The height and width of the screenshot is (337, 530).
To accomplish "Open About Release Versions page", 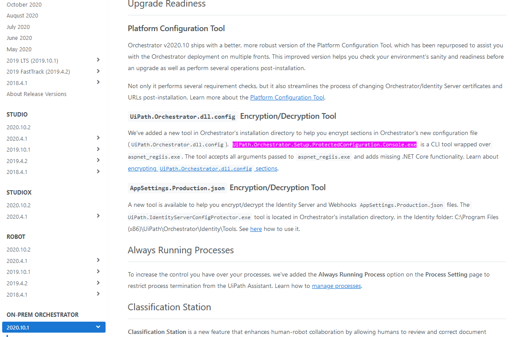I will tap(36, 94).
